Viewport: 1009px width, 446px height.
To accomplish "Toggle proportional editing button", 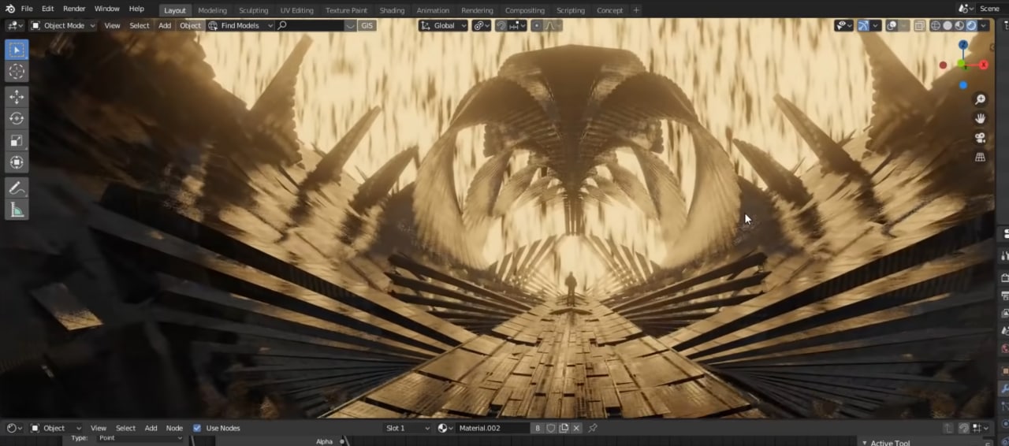I will point(537,25).
